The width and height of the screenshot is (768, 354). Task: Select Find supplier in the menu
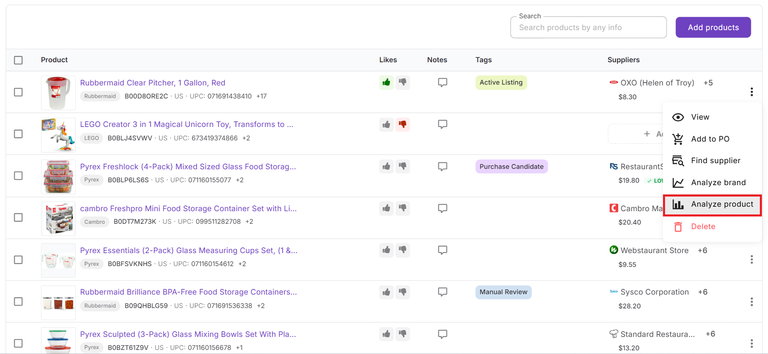click(715, 161)
